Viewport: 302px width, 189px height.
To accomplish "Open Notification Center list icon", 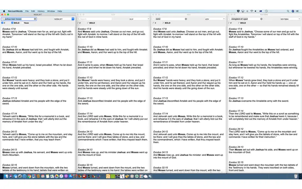I will click(297, 11).
